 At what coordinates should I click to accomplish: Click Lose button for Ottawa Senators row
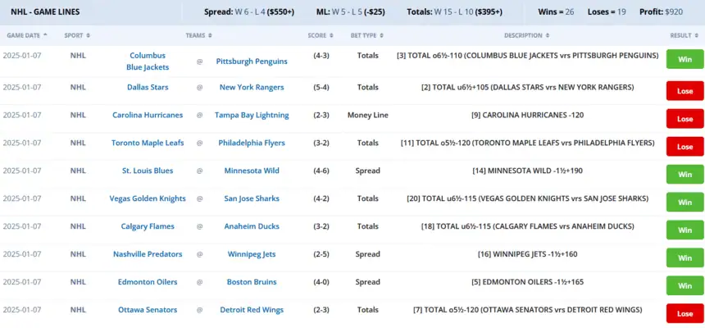[685, 313]
